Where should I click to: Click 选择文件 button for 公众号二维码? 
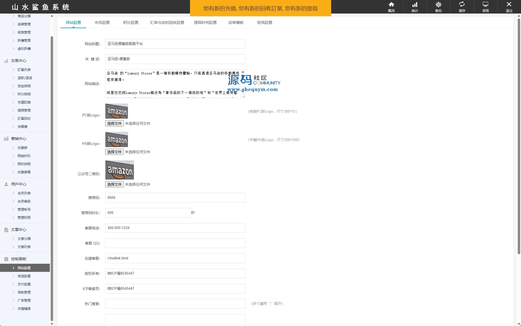(114, 184)
